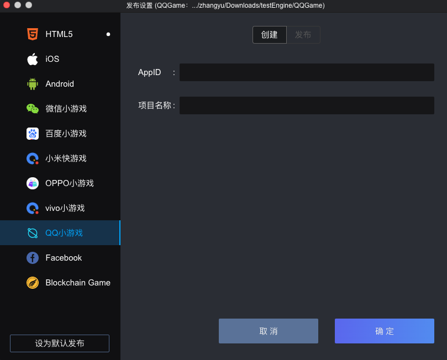Select the 小米快游戏 icon
Viewport: 447px width, 360px height.
[x=33, y=158]
